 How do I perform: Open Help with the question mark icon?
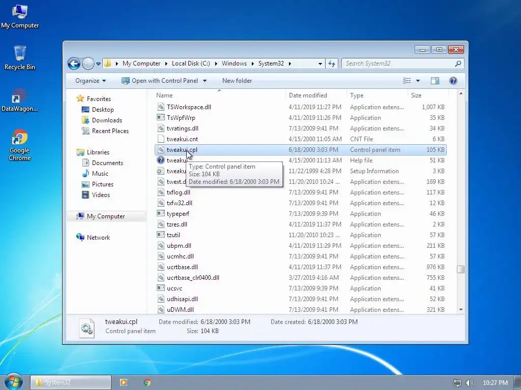pyautogui.click(x=453, y=81)
